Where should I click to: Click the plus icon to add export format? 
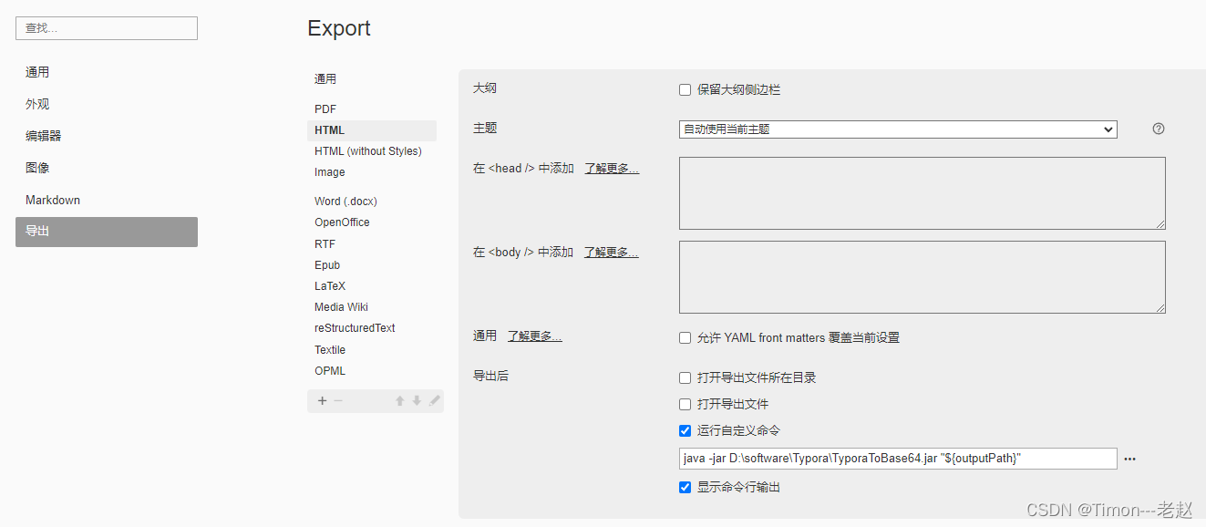pos(322,401)
